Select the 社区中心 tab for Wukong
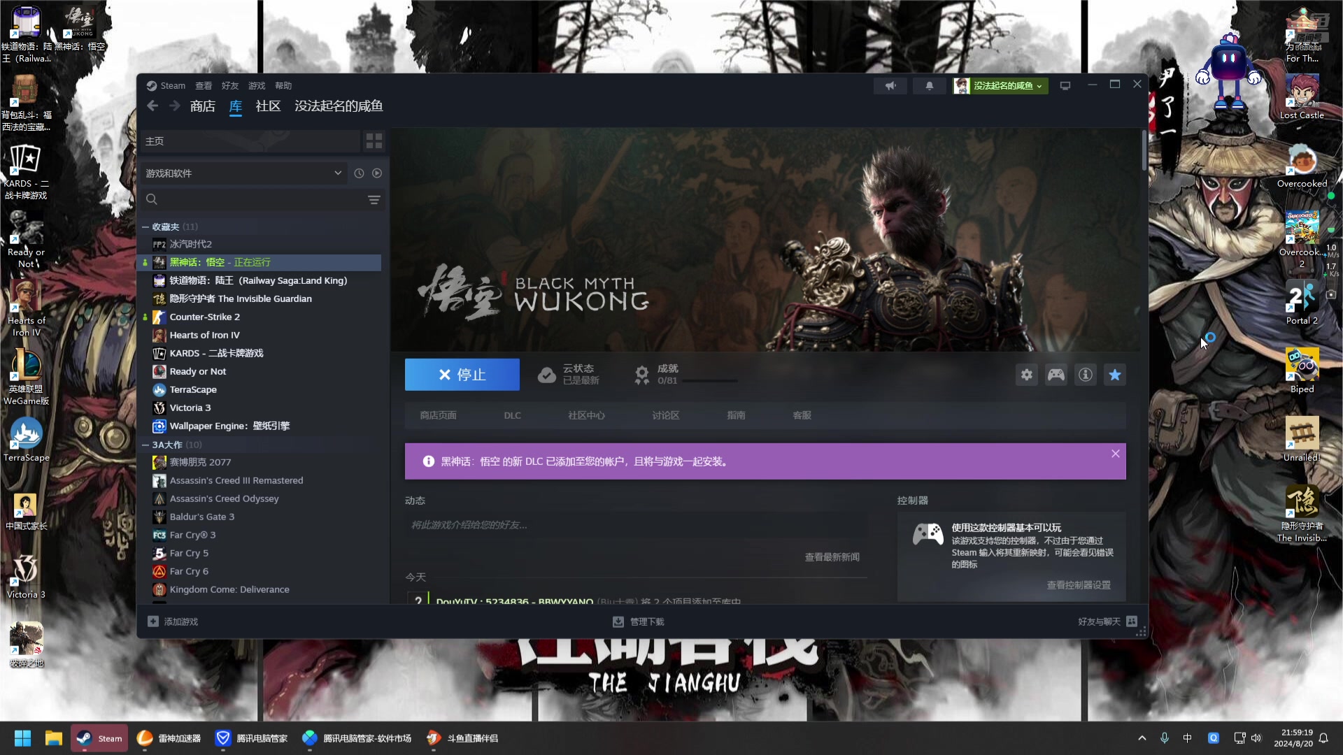The height and width of the screenshot is (755, 1343). pyautogui.click(x=587, y=415)
